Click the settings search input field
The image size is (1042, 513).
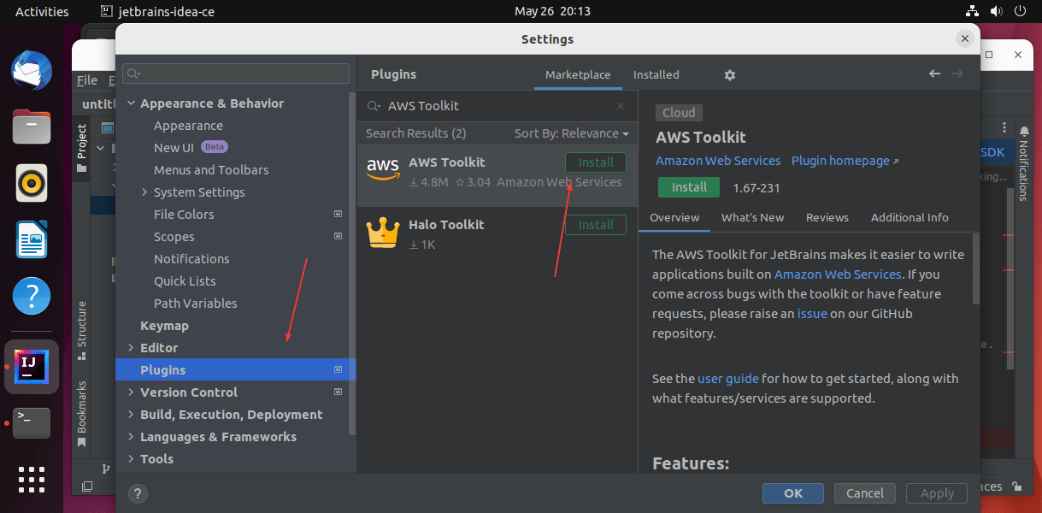click(236, 74)
